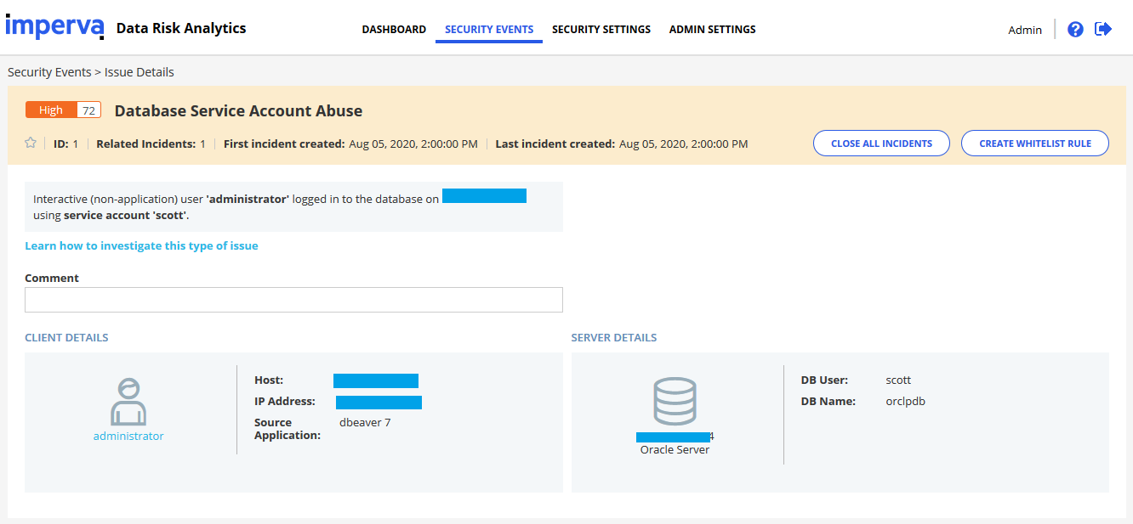Open 'Learn how to investigate' link
1133x524 pixels.
point(141,245)
